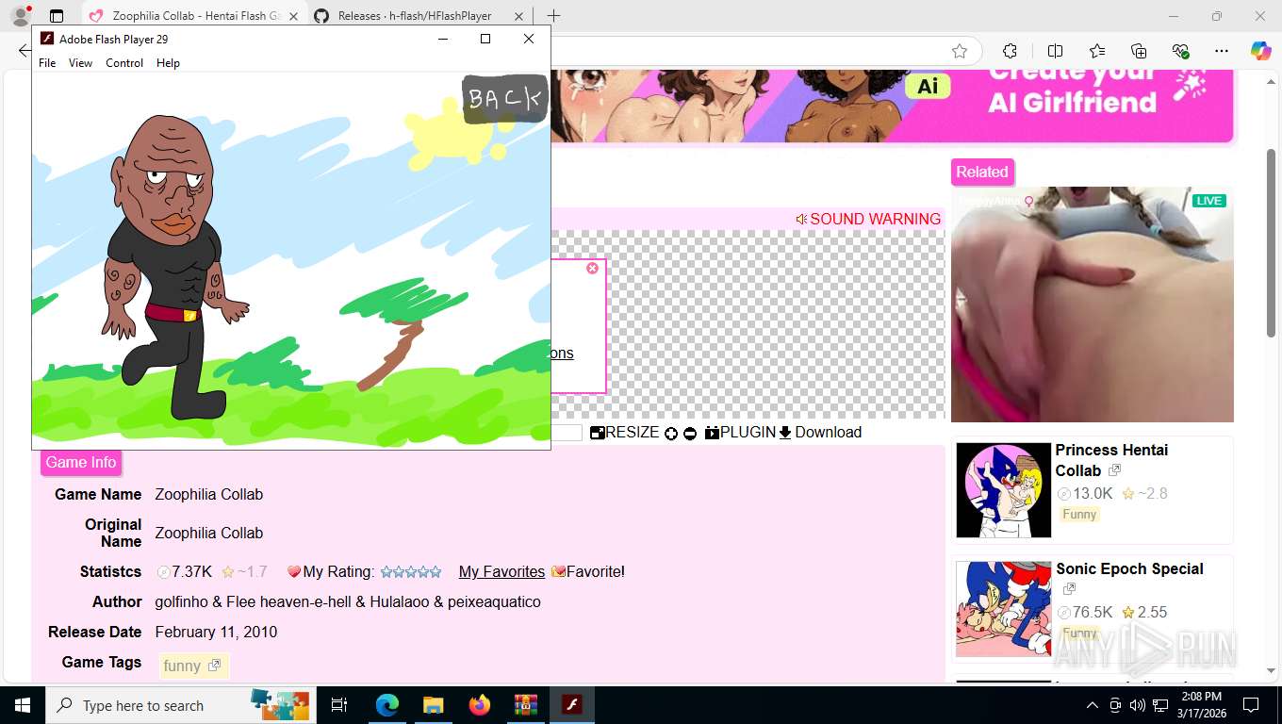Click the PLUGIN option
The width and height of the screenshot is (1282, 724).
[740, 432]
